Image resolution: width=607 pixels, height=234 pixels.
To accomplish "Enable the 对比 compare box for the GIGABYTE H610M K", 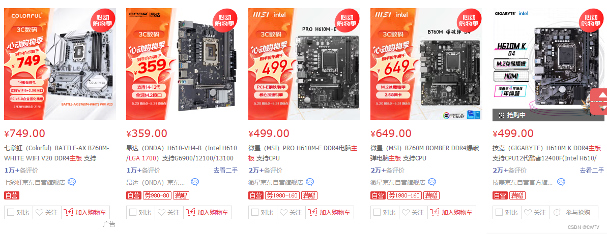I will (x=499, y=212).
